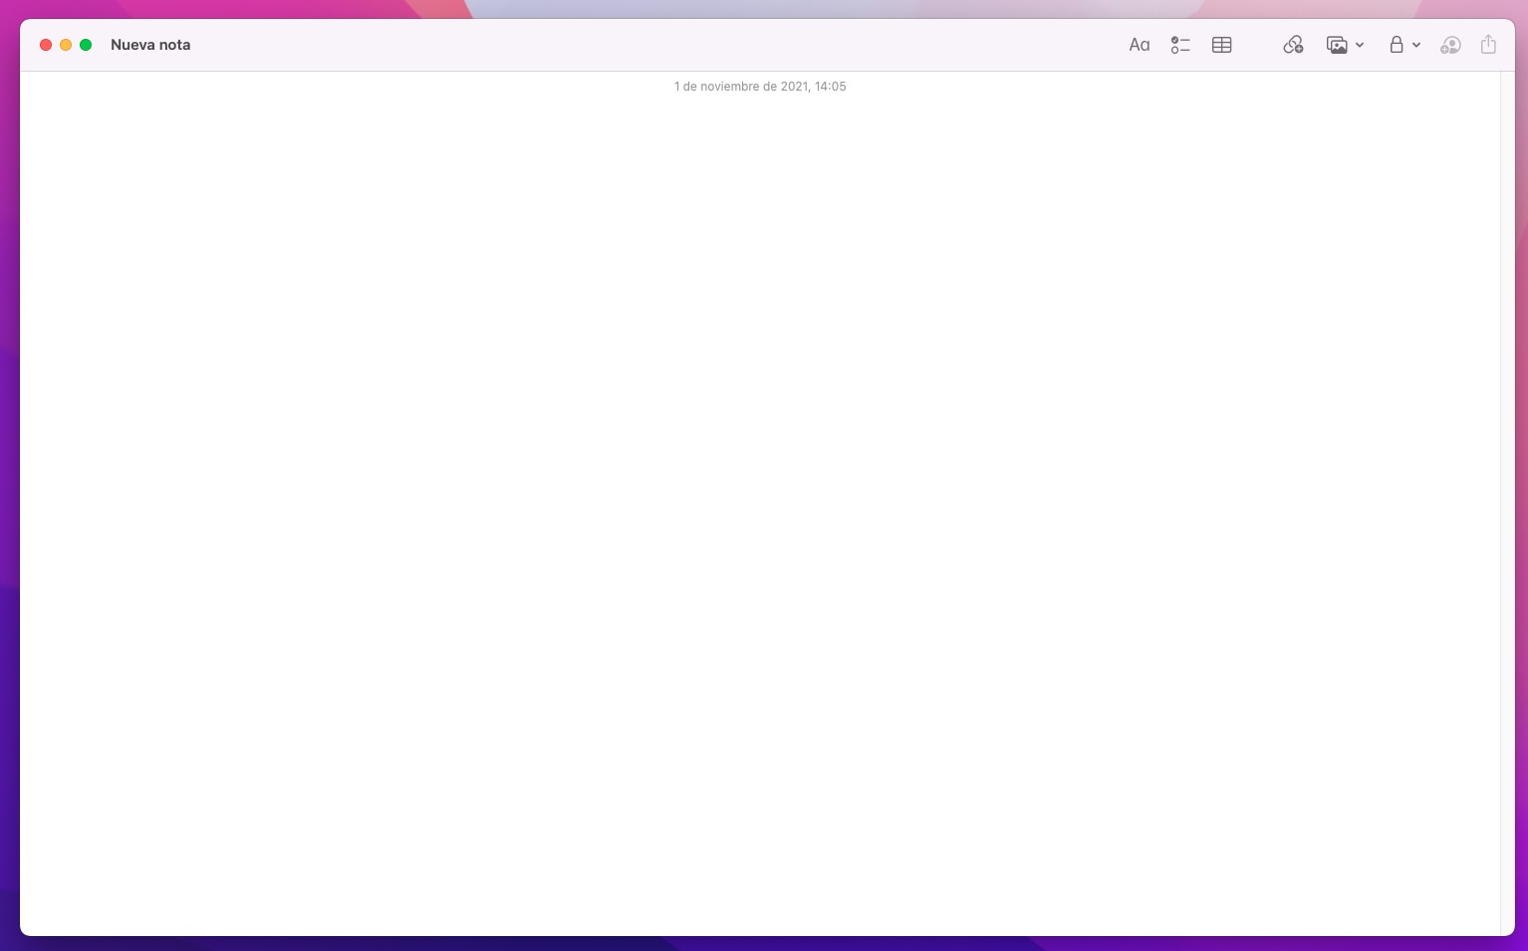
Task: Activate sharing via the collaboration control
Action: click(x=1450, y=45)
